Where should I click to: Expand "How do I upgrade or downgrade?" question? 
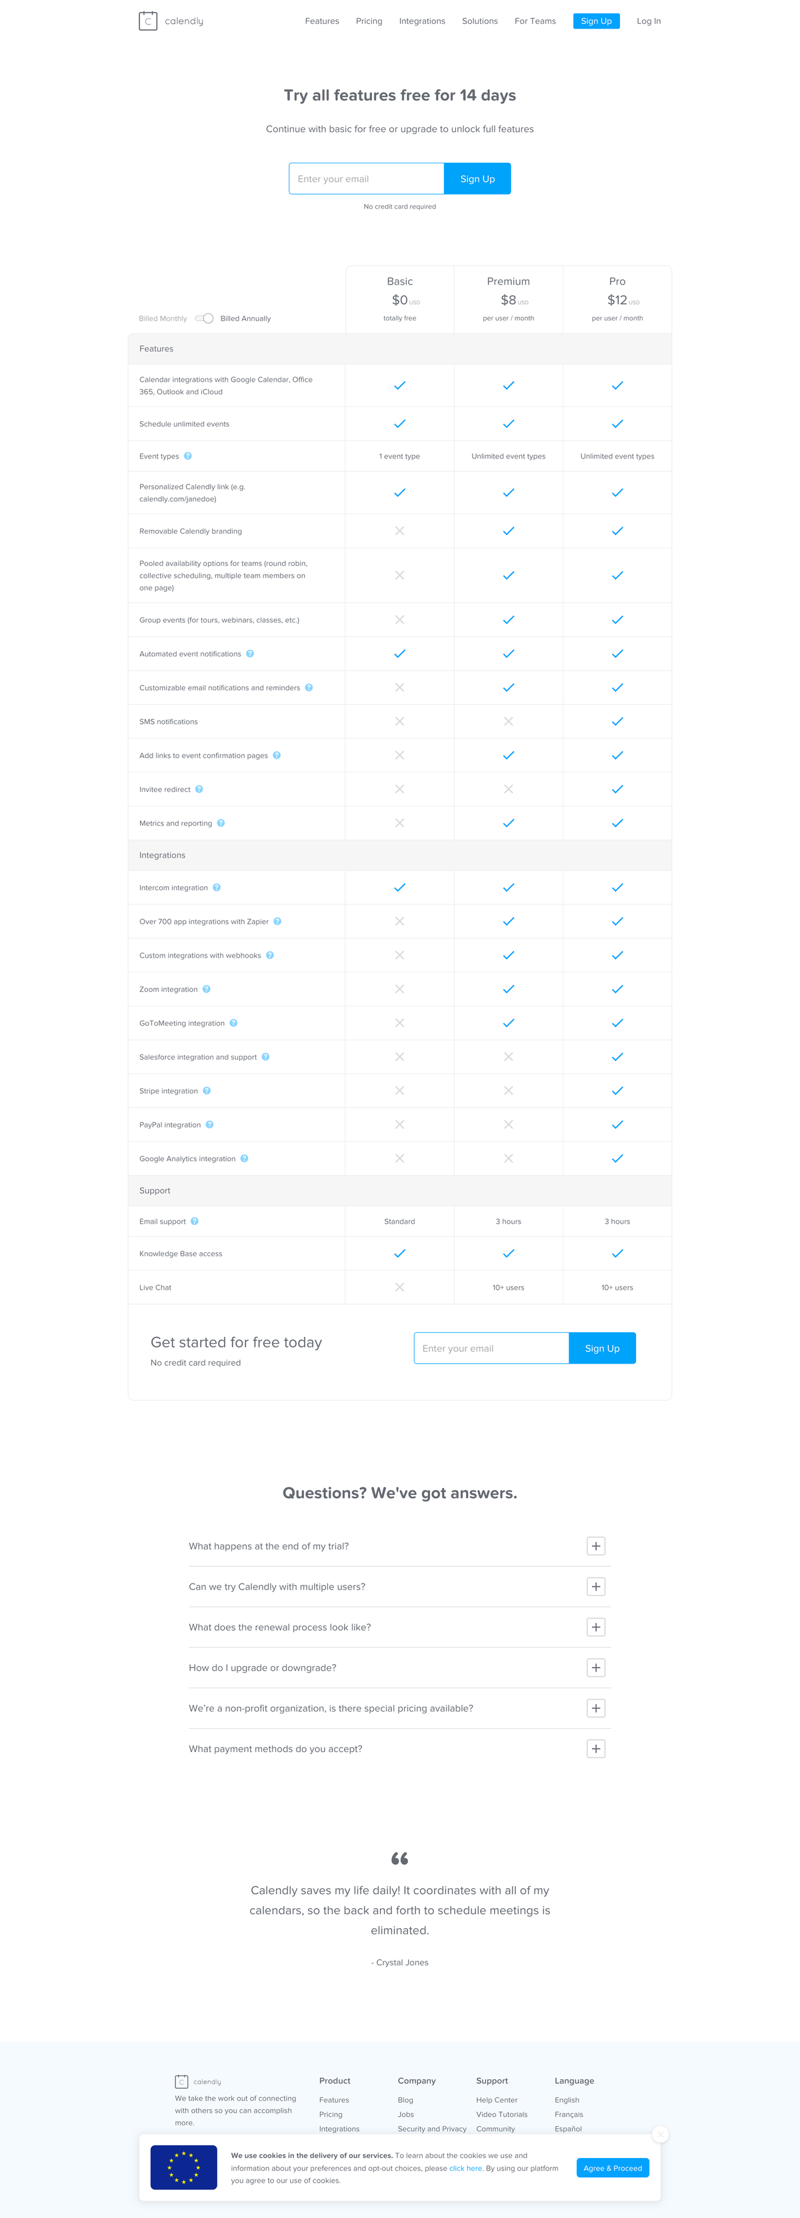coord(595,1667)
